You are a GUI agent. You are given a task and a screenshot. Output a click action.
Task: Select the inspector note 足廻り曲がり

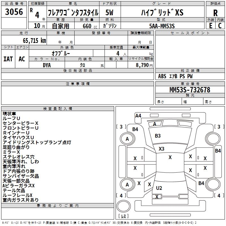pos(16,147)
